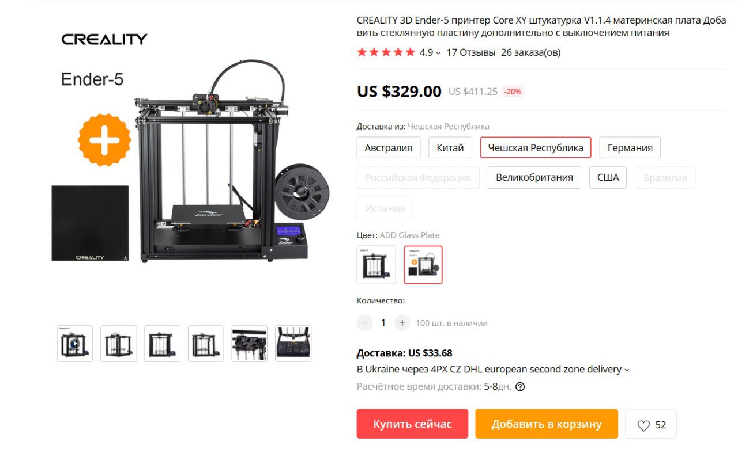The height and width of the screenshot is (453, 738).
Task: Expand the 4.9 rating dropdown arrow
Action: point(438,53)
